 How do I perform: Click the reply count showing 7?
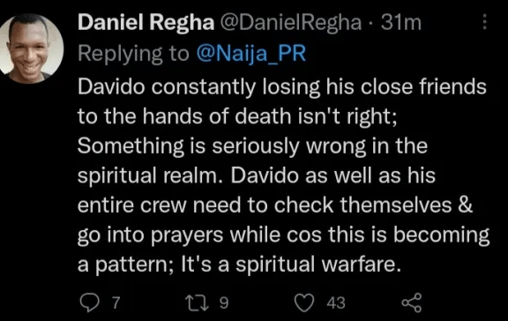pos(116,302)
